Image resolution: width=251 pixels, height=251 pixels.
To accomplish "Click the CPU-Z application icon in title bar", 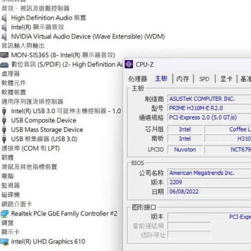I will tap(129, 64).
